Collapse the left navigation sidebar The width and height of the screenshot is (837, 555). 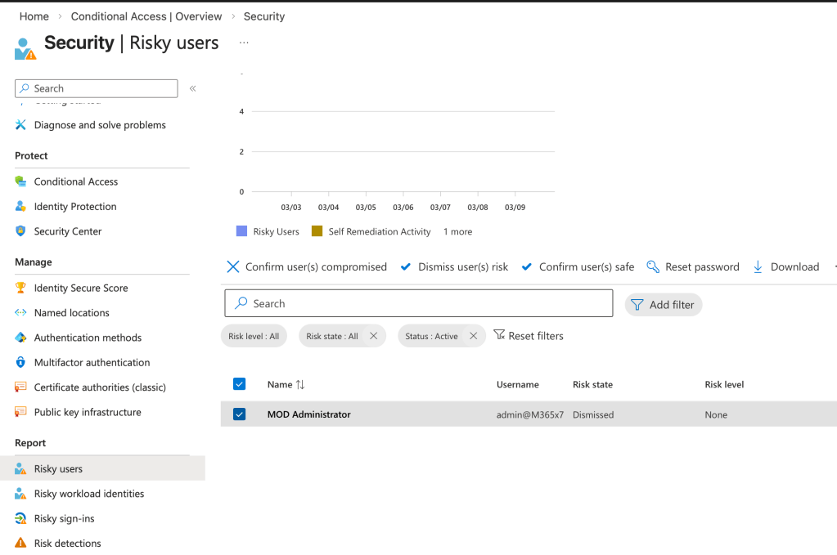[193, 88]
